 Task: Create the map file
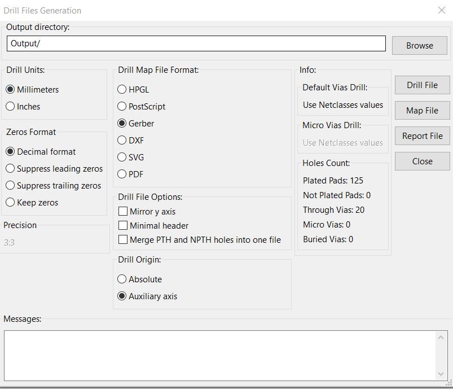tap(422, 110)
